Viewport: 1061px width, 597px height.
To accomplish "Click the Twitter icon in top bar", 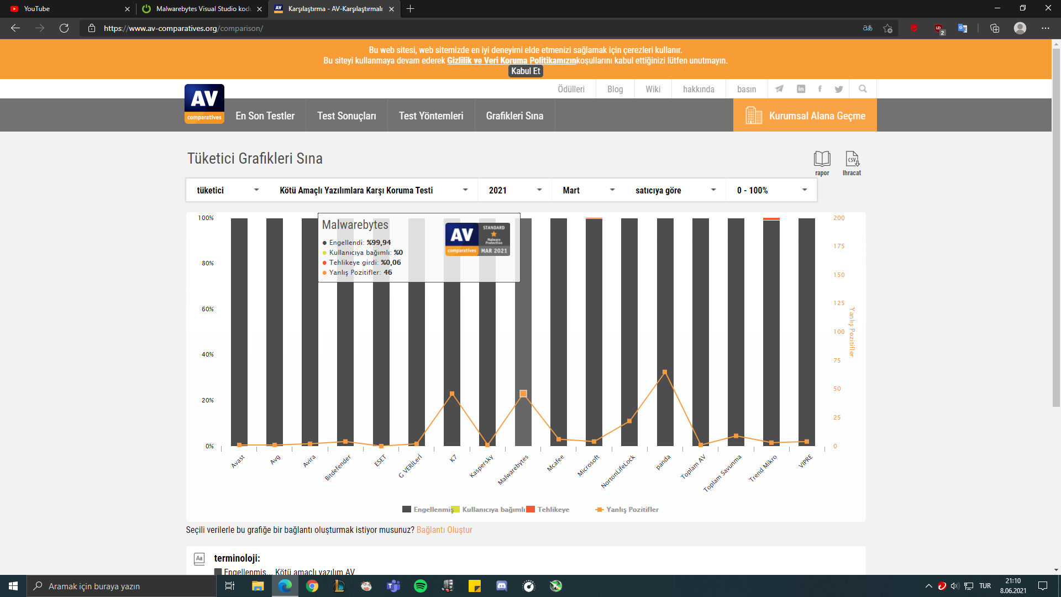I will [839, 89].
